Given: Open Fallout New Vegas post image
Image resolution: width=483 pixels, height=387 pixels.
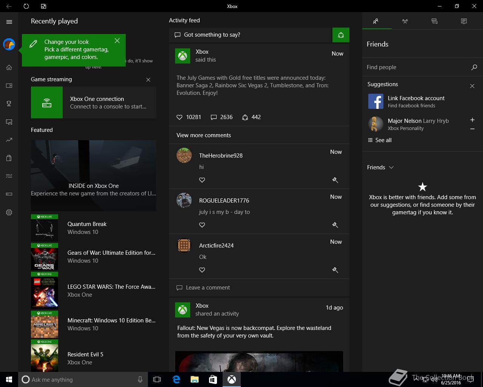Looking at the screenshot, I should click(x=259, y=361).
